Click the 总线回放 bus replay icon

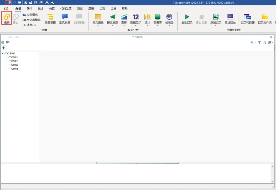[230, 17]
